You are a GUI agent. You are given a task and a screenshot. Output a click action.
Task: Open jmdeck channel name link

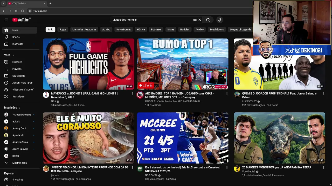[x=55, y=175]
